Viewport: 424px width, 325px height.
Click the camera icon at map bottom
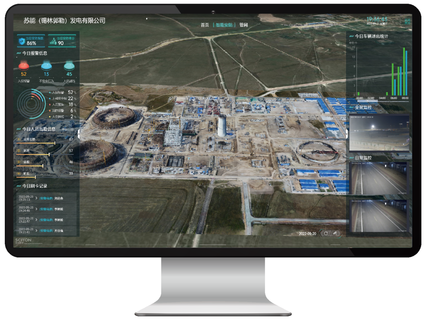coord(335,234)
